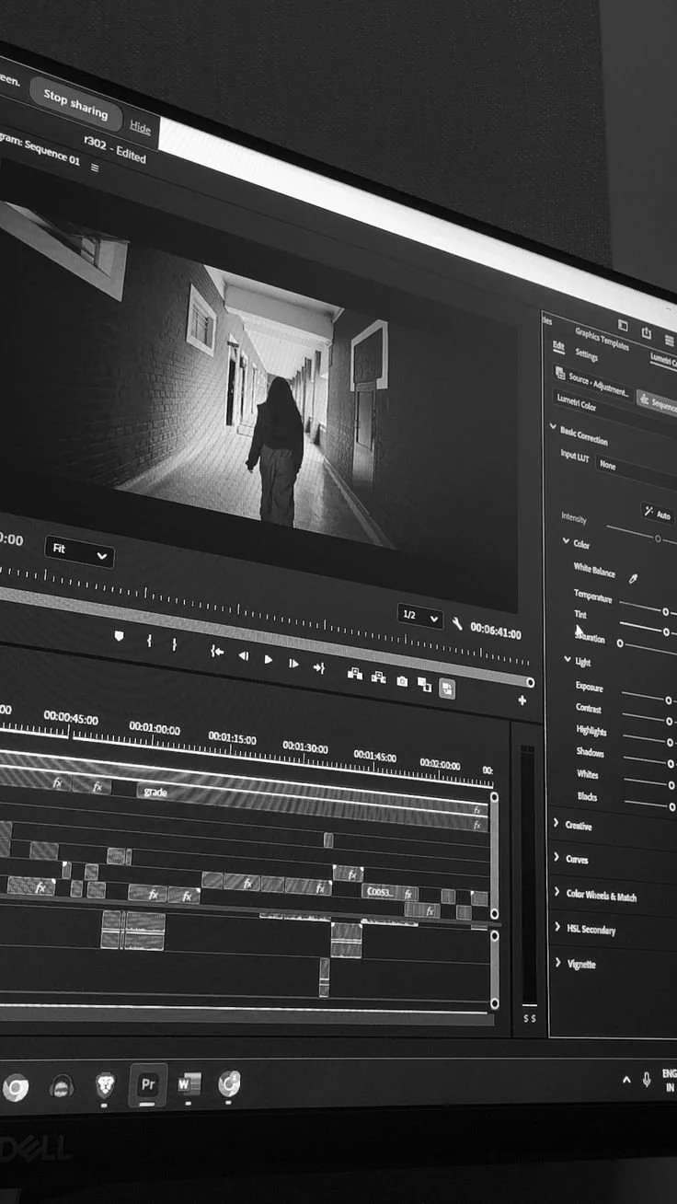Click the Mark In bracket icon
Image resolution: width=677 pixels, height=1204 pixels.
click(149, 641)
